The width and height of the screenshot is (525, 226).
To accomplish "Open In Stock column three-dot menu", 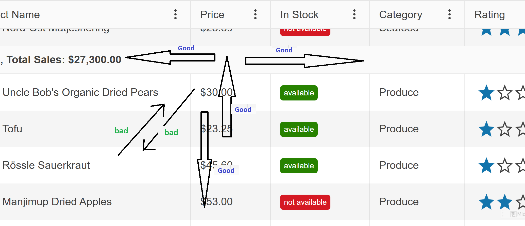I will tap(354, 14).
